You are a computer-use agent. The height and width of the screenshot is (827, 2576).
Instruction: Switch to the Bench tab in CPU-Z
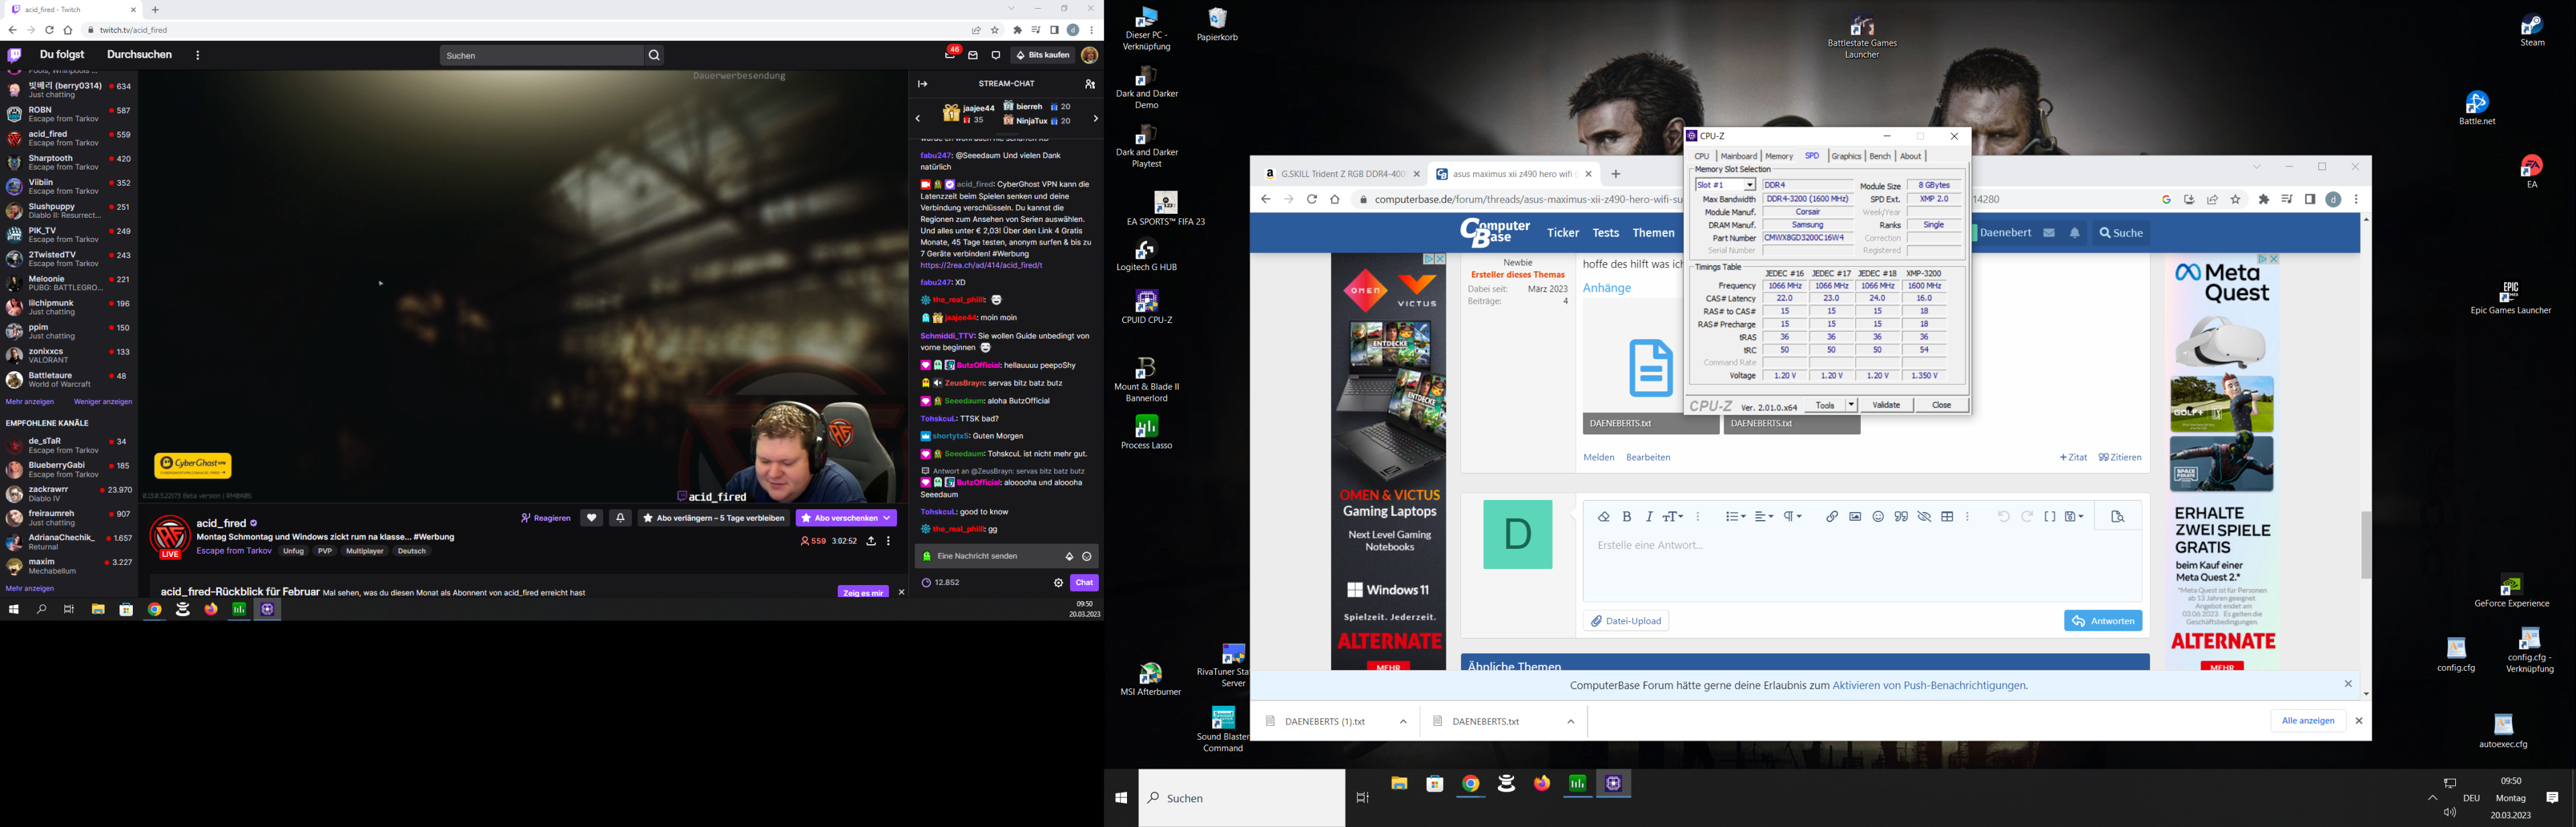coord(1880,155)
